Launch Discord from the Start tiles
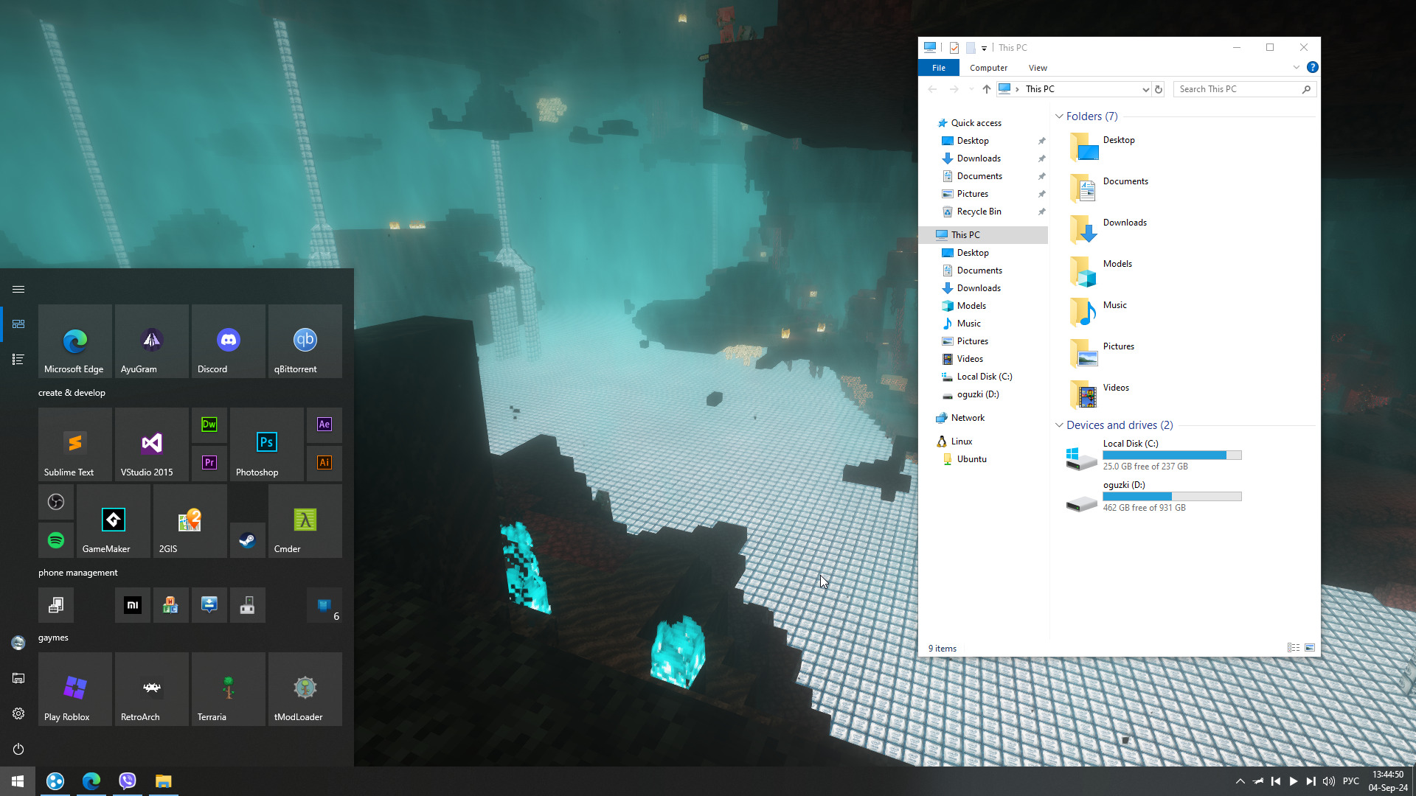 point(228,341)
